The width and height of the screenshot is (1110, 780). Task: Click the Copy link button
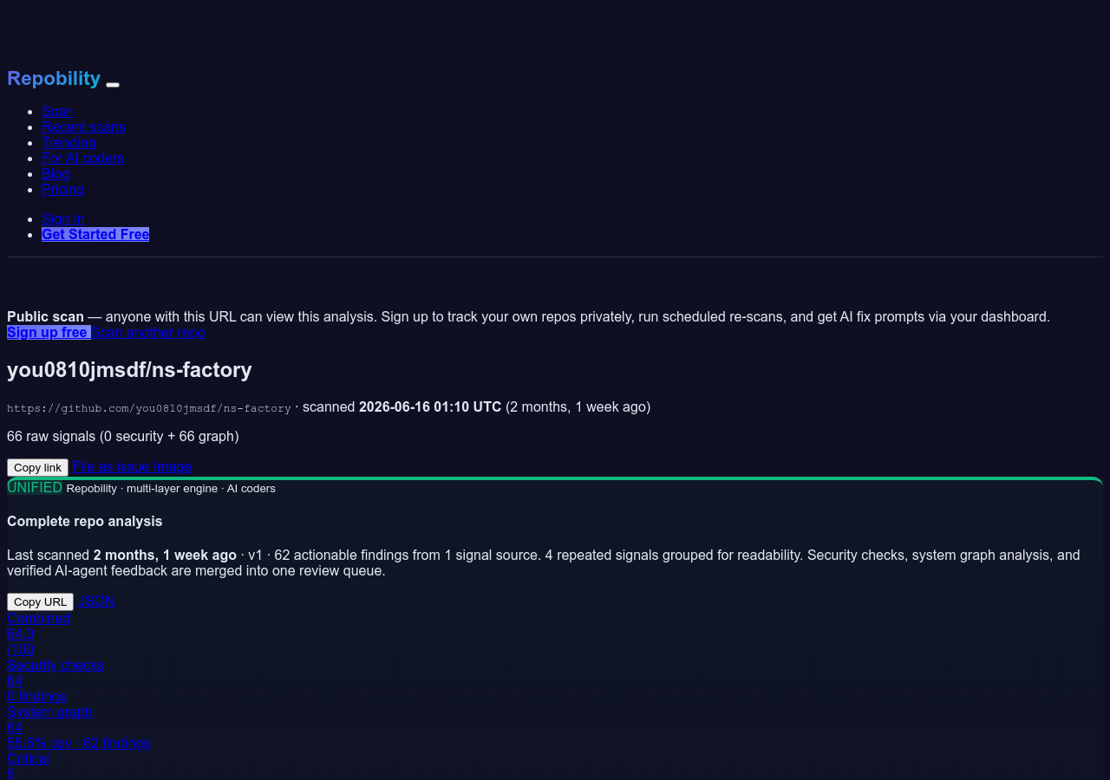tap(37, 467)
